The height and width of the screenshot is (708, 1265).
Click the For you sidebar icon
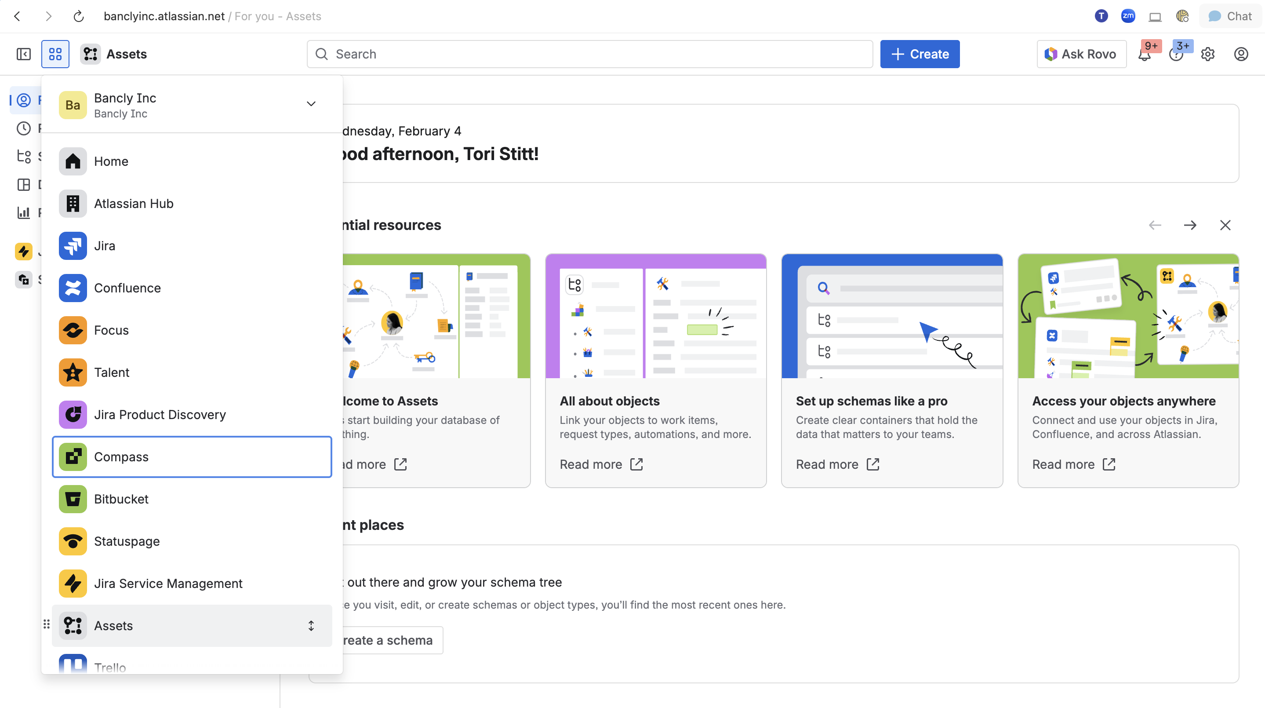point(24,100)
